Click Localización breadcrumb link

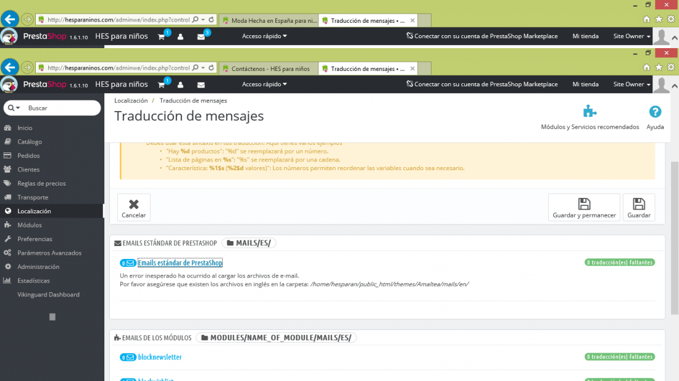[131, 100]
